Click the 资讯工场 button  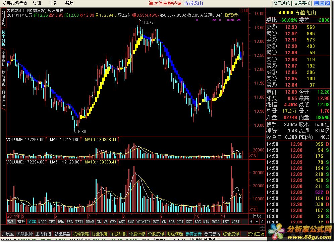[256, 234]
